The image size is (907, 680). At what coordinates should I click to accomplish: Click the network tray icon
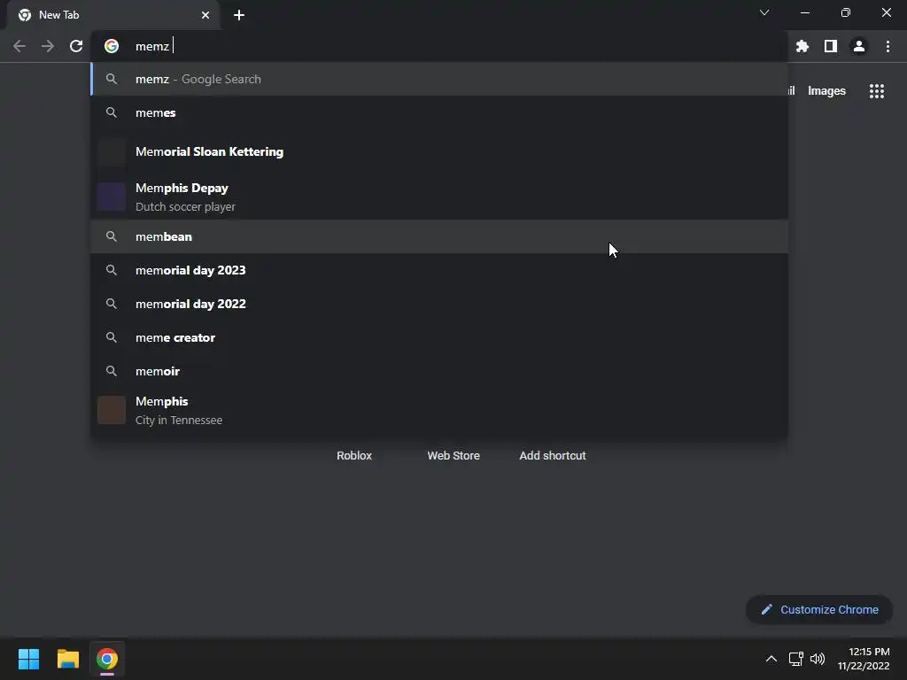tap(796, 659)
